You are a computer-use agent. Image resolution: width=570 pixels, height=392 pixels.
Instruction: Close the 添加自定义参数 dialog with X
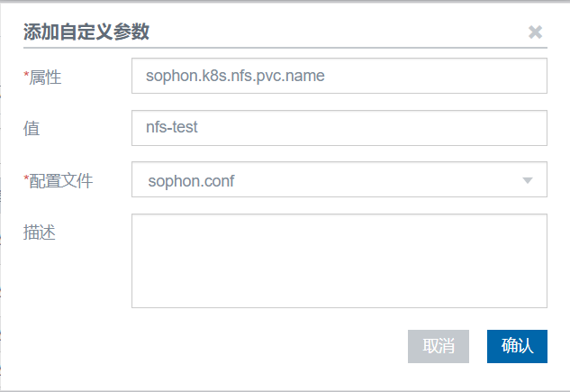(535, 32)
